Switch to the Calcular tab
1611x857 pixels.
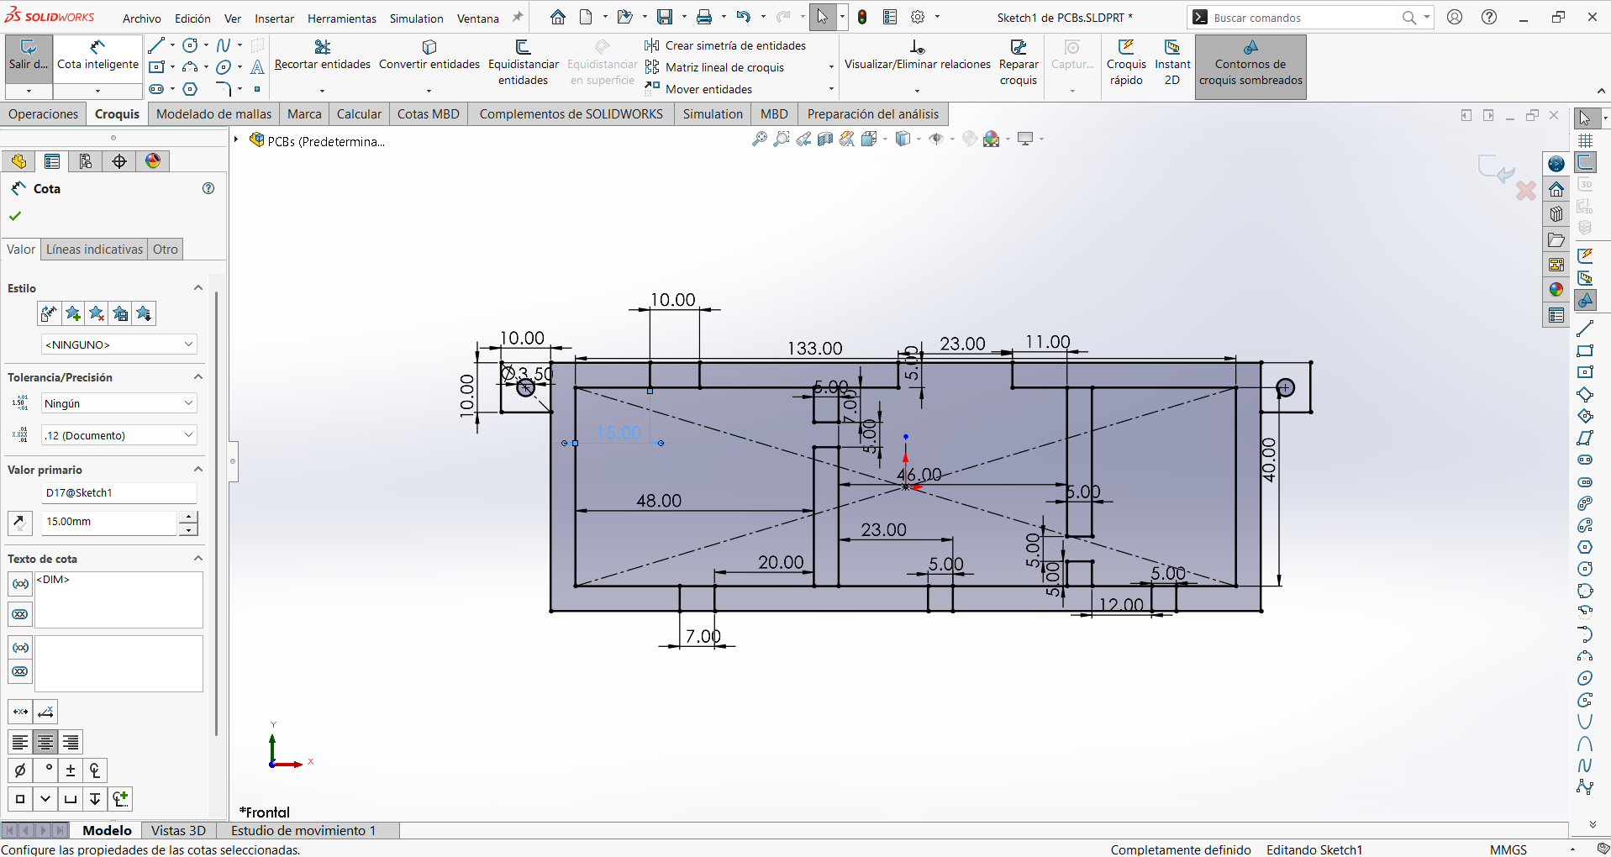[x=359, y=113]
